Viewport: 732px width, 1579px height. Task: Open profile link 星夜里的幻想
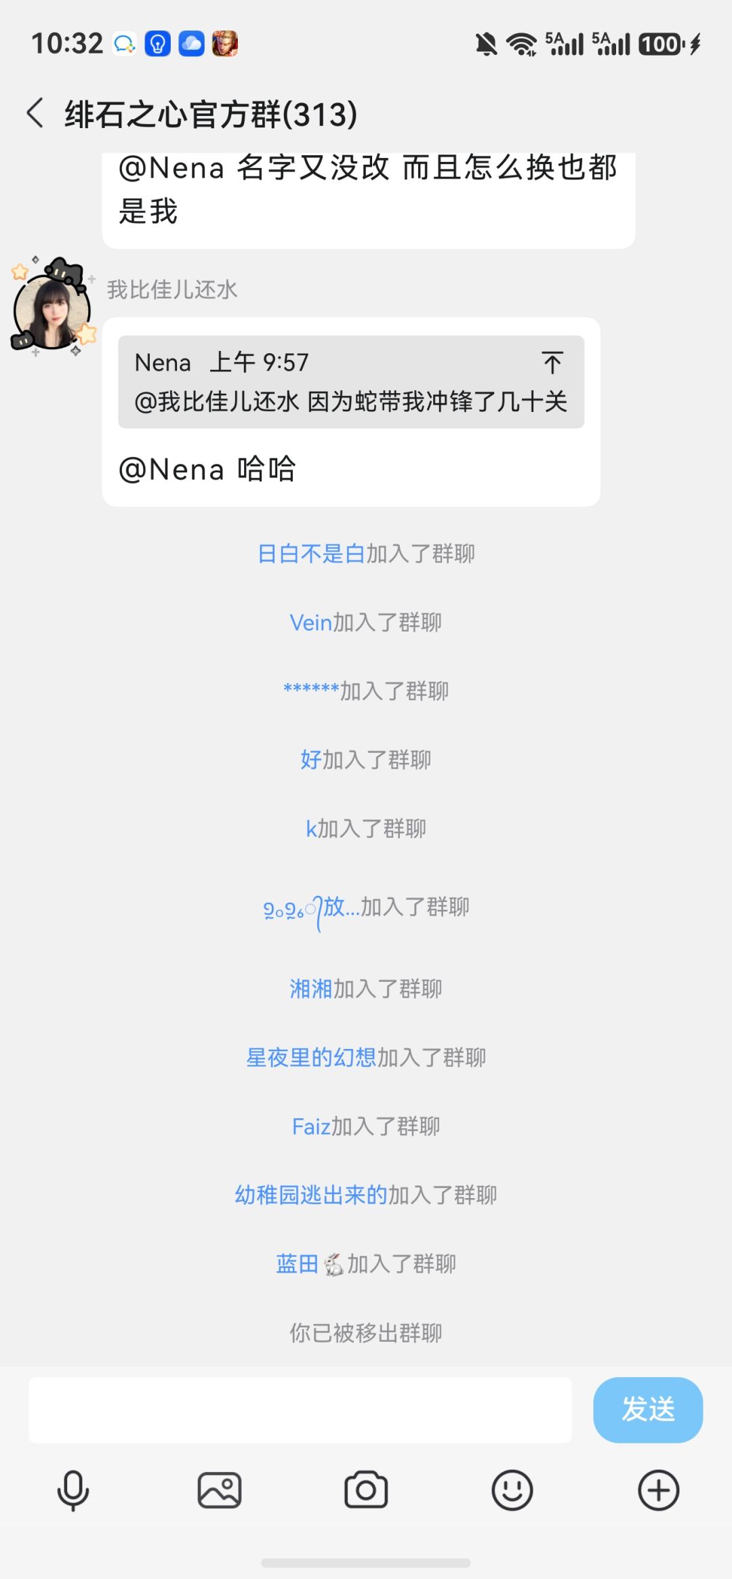click(311, 1057)
